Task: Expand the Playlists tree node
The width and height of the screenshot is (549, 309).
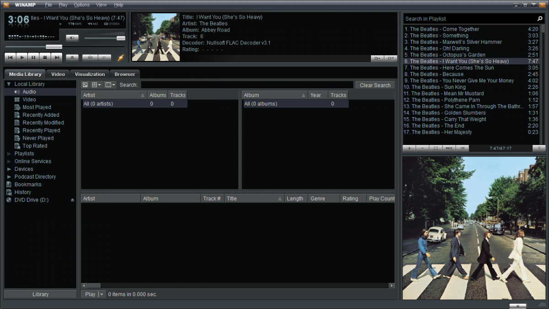Action: click(9, 154)
